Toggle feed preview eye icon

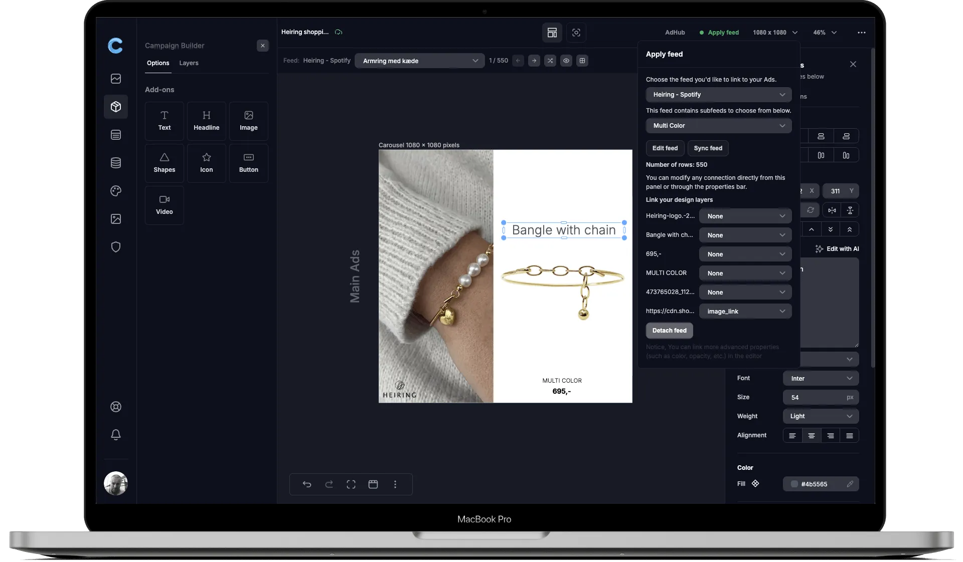(x=566, y=61)
